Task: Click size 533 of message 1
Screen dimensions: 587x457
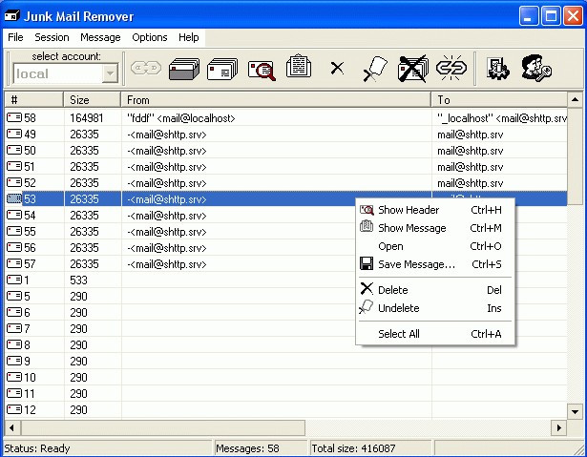Action: pos(78,280)
